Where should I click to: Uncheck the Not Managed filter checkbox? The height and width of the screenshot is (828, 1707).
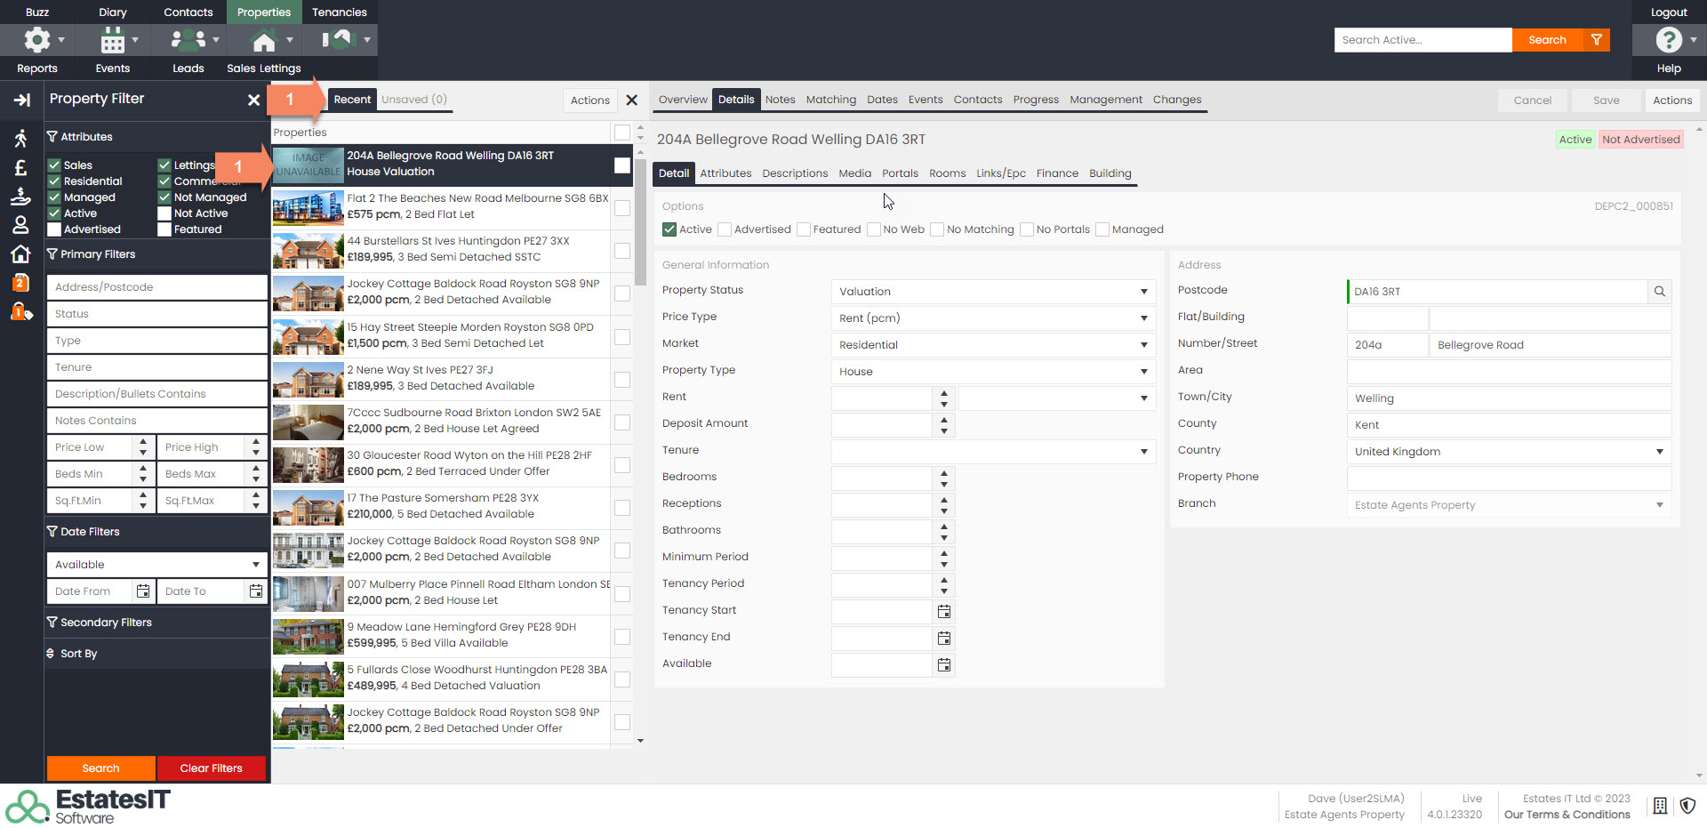click(x=164, y=197)
